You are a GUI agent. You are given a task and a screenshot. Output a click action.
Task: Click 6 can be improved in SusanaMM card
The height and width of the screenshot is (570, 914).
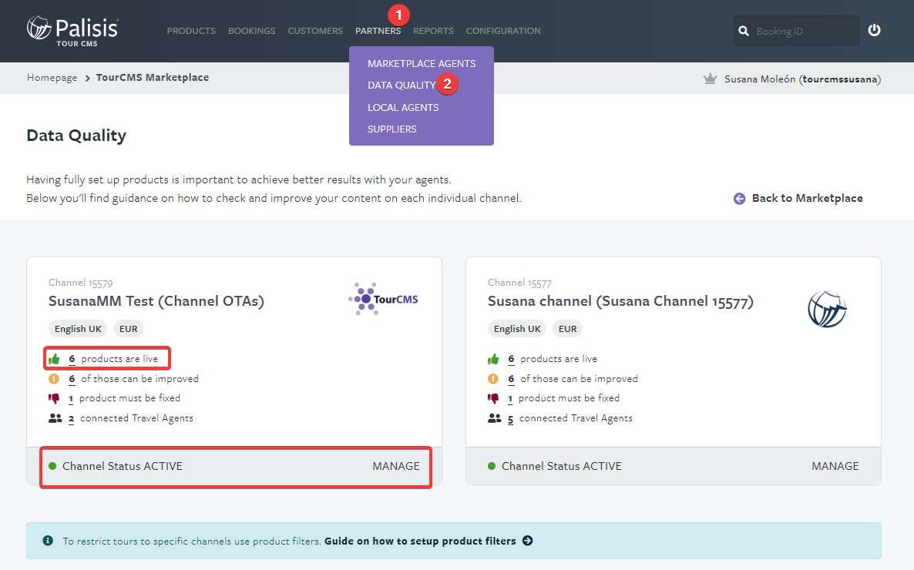(x=133, y=379)
